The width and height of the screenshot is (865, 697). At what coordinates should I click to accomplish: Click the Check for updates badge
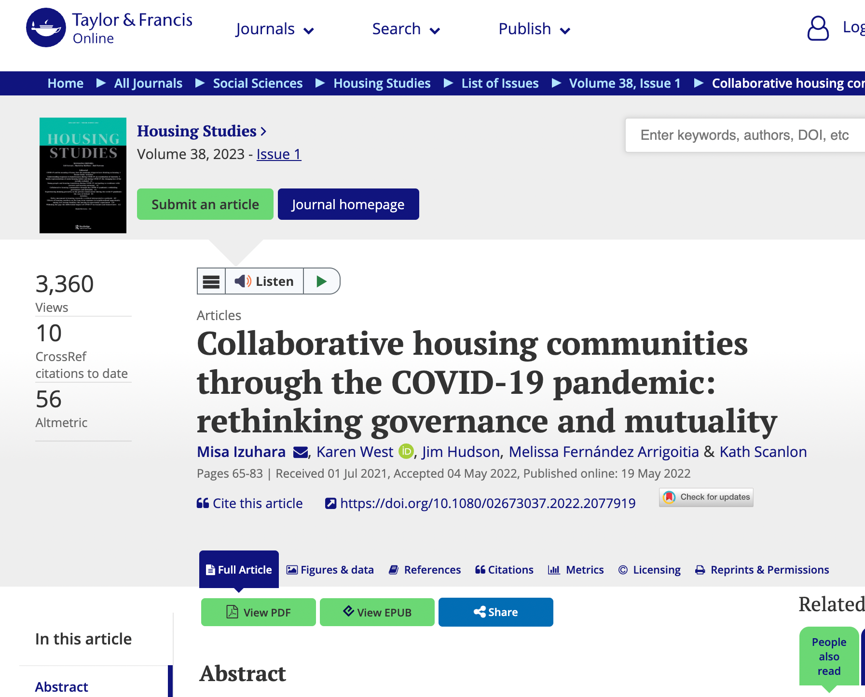(706, 497)
